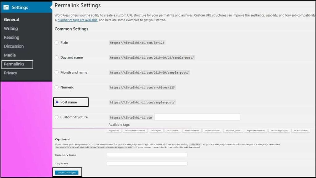This screenshot has height=178, width=316.
Task: Pick the Numeric permalink radio button
Action: [56, 87]
